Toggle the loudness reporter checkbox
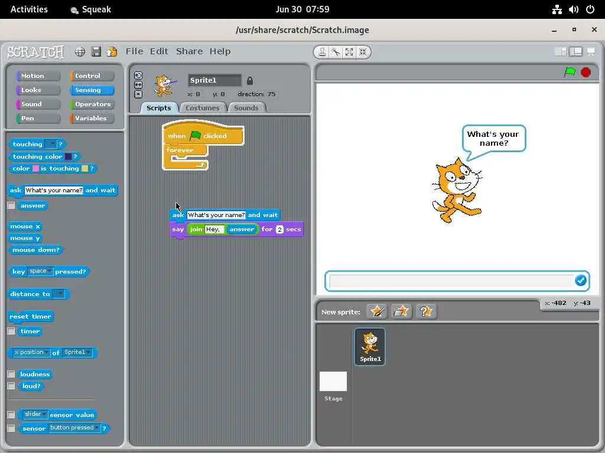The width and height of the screenshot is (605, 453). pos(11,374)
